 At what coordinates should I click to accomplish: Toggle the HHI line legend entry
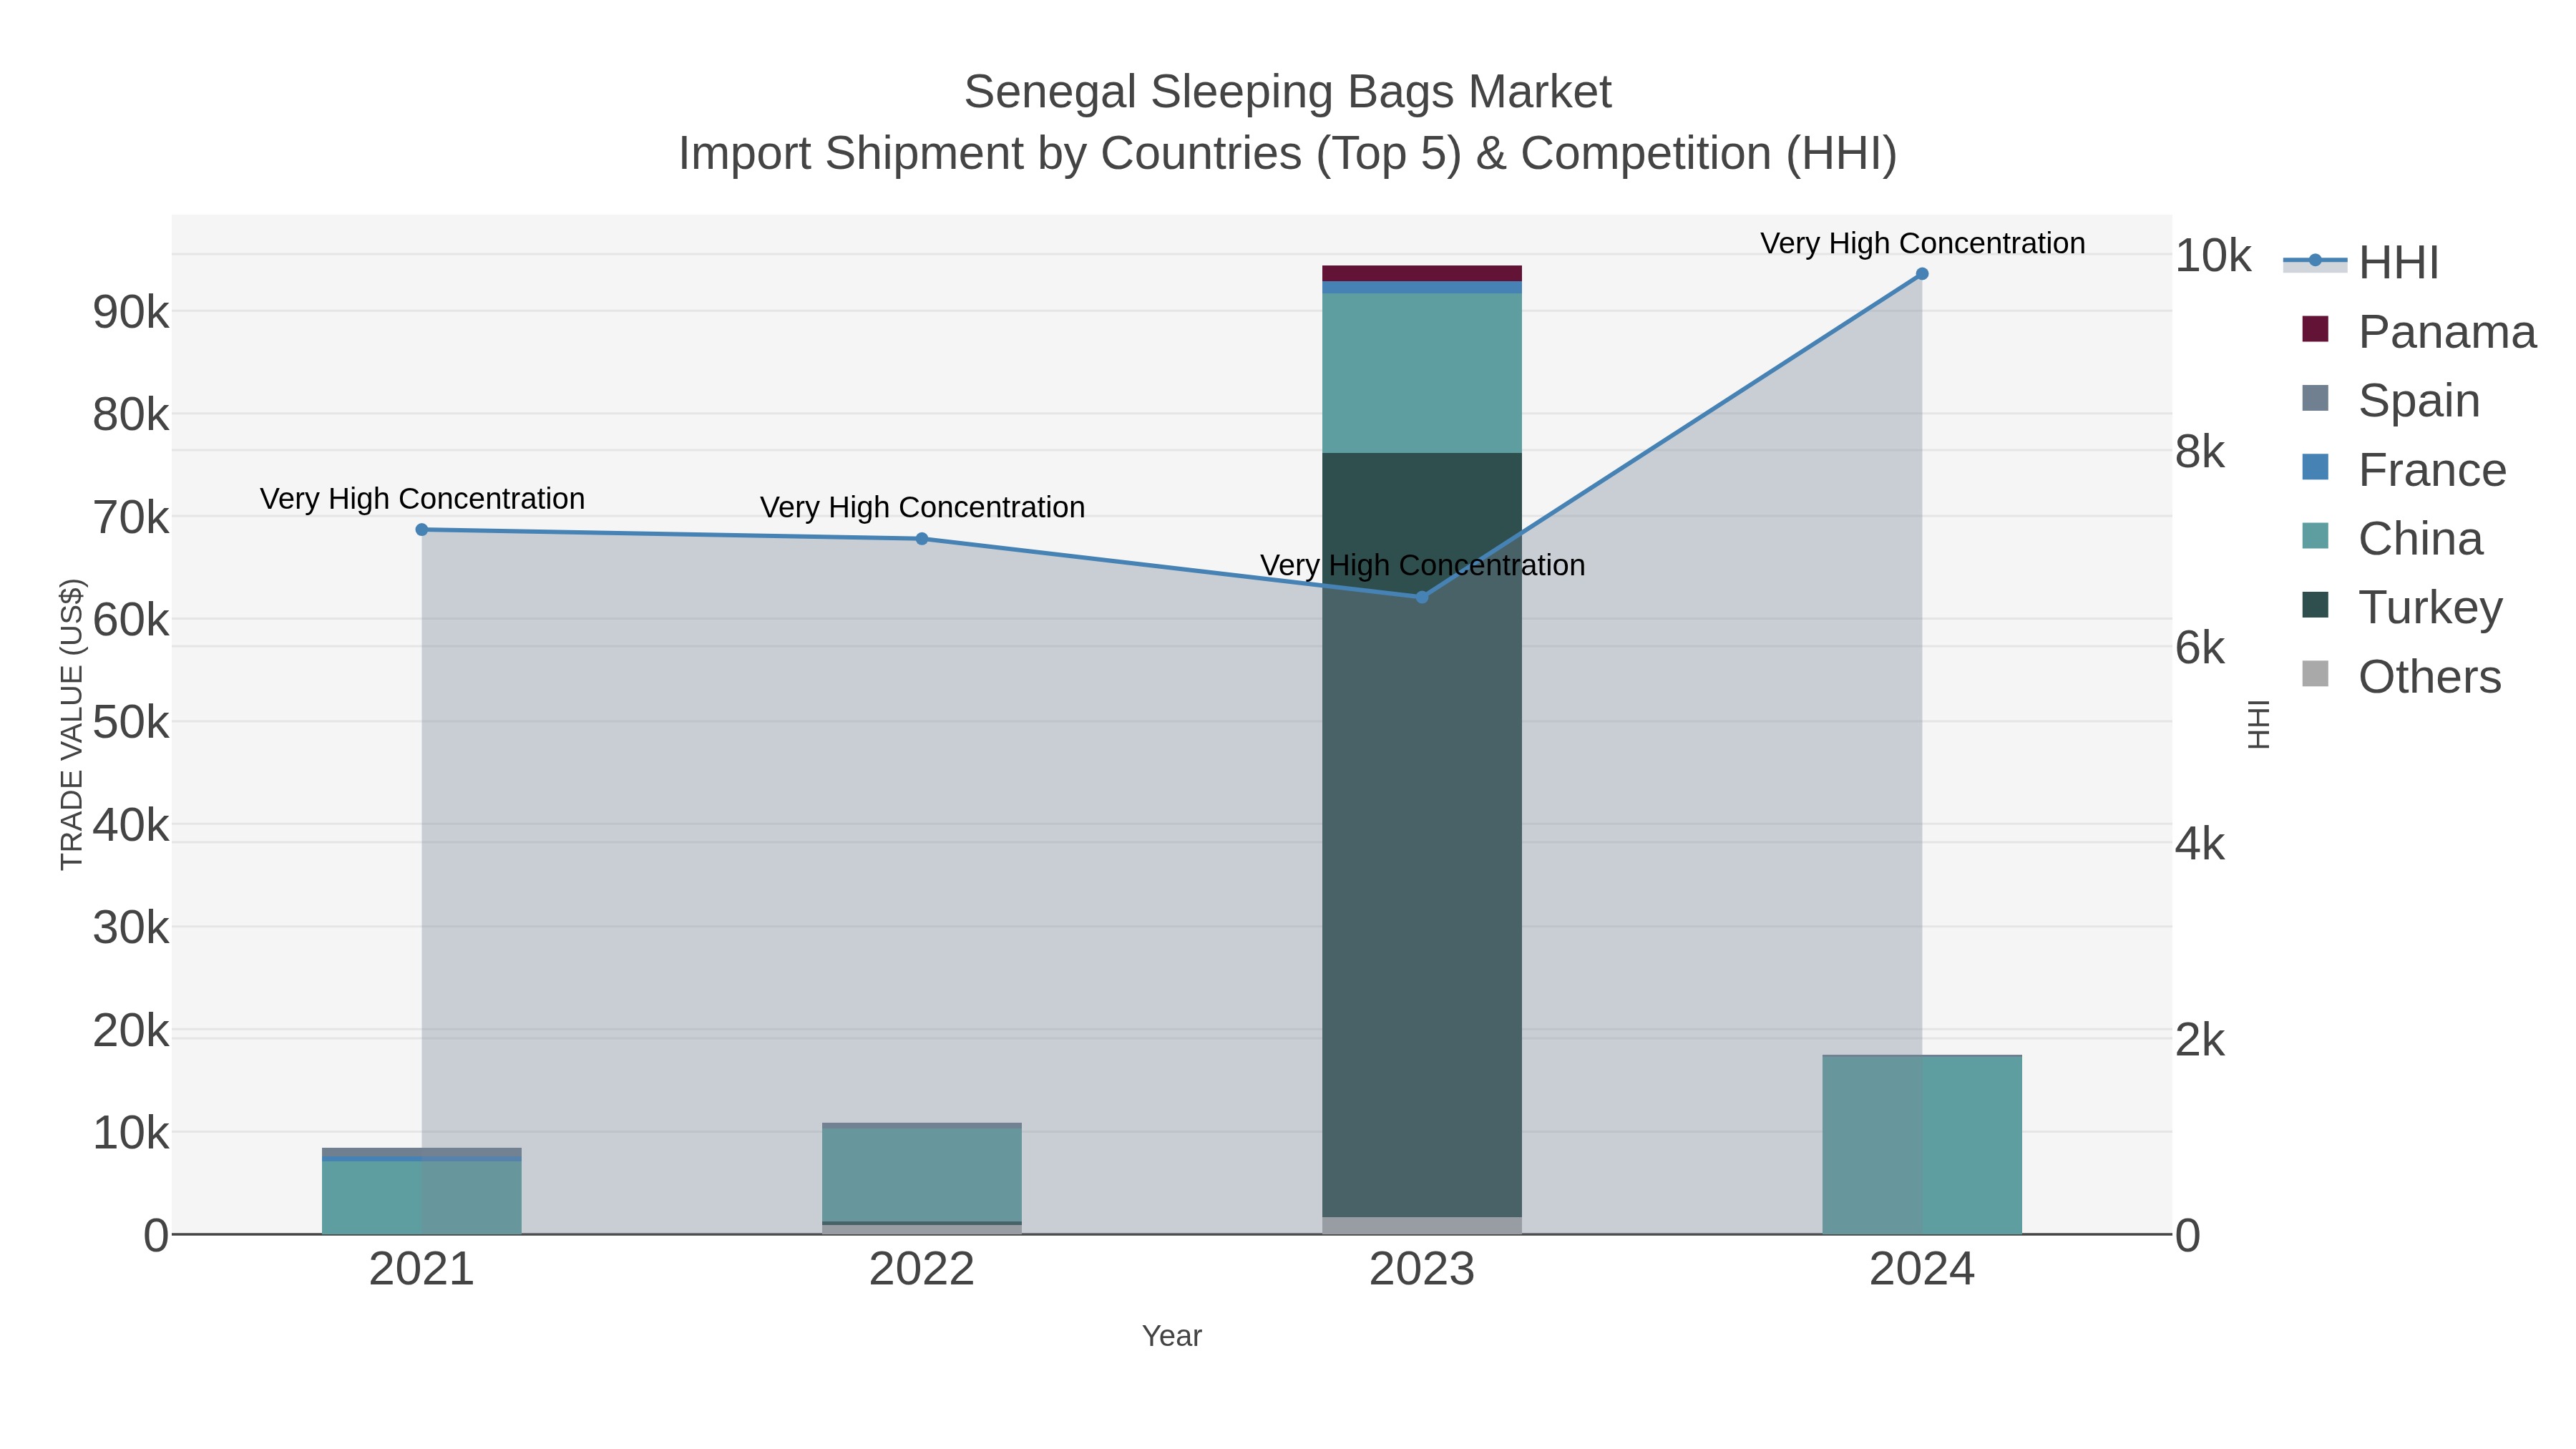point(2361,262)
